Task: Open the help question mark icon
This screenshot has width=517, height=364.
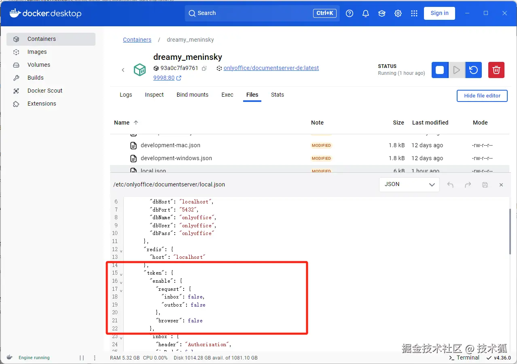Action: click(x=350, y=13)
